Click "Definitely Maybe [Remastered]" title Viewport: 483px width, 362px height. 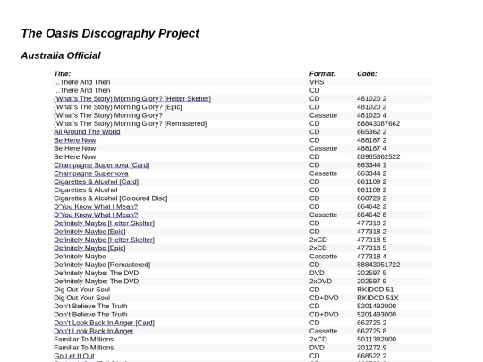tap(102, 265)
